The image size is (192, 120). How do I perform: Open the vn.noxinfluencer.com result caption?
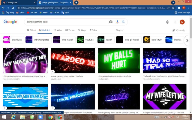(164, 77)
